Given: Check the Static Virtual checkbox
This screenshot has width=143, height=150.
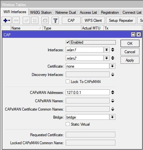Looking at the screenshot, I should point(68,124).
